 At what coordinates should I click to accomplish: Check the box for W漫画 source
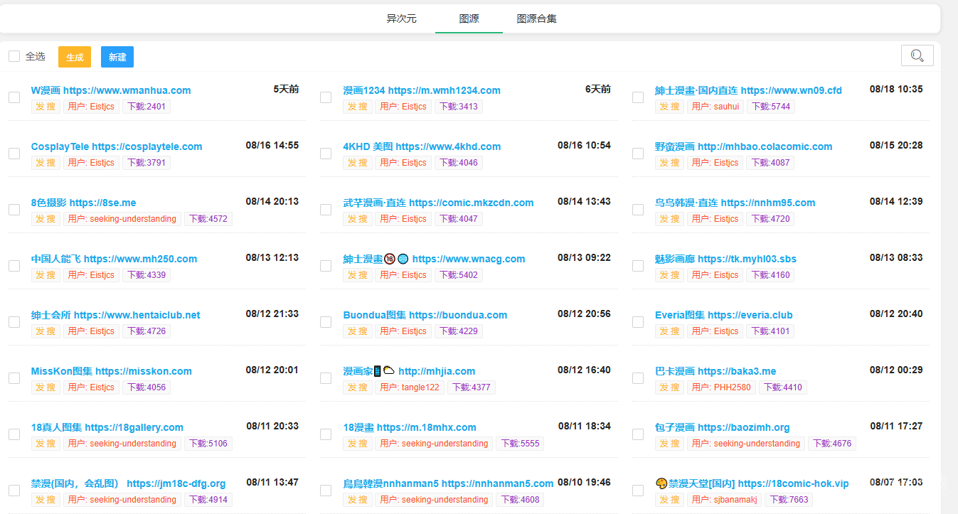(x=14, y=97)
